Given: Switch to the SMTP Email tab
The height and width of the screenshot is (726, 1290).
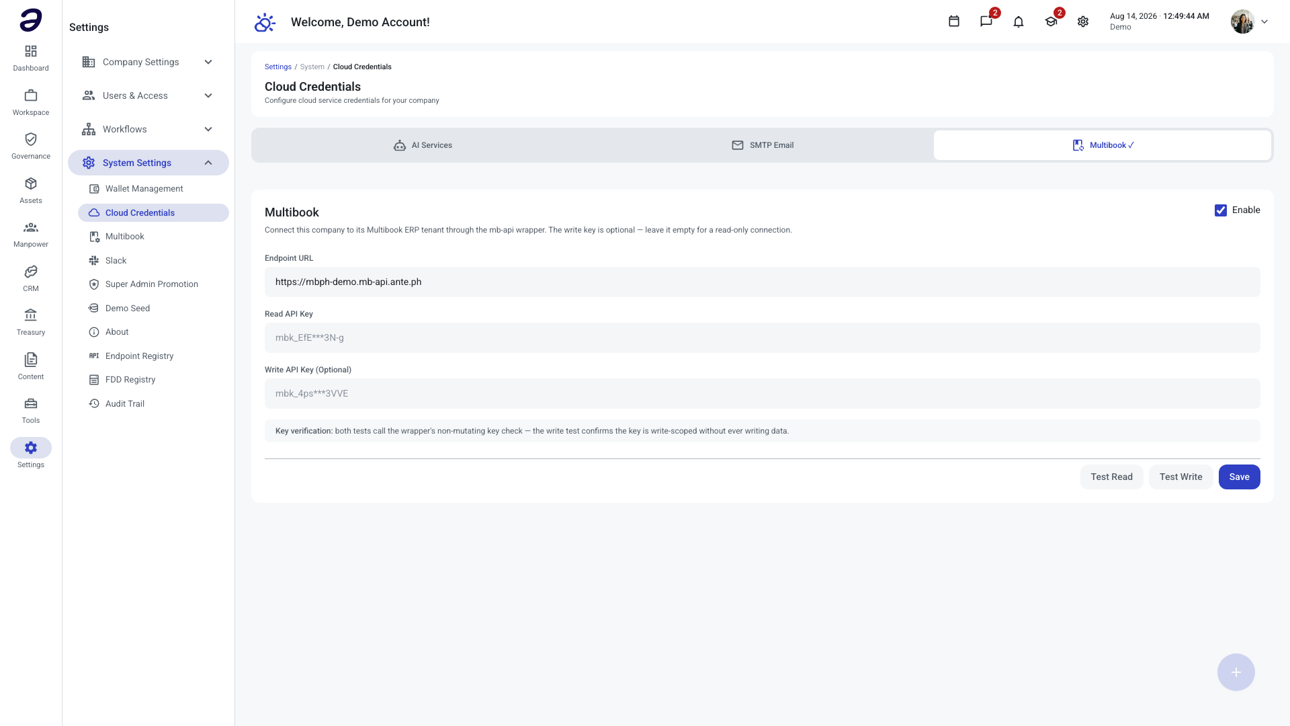Looking at the screenshot, I should tap(763, 145).
